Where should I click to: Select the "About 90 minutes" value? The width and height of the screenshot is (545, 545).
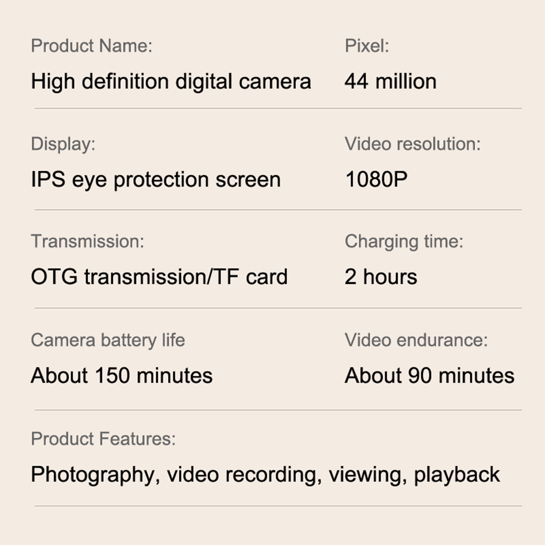coord(430,376)
